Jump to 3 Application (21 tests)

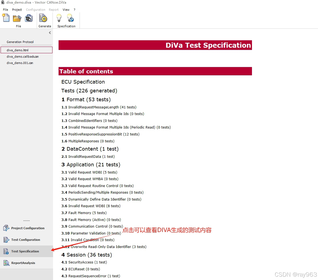pos(91,165)
